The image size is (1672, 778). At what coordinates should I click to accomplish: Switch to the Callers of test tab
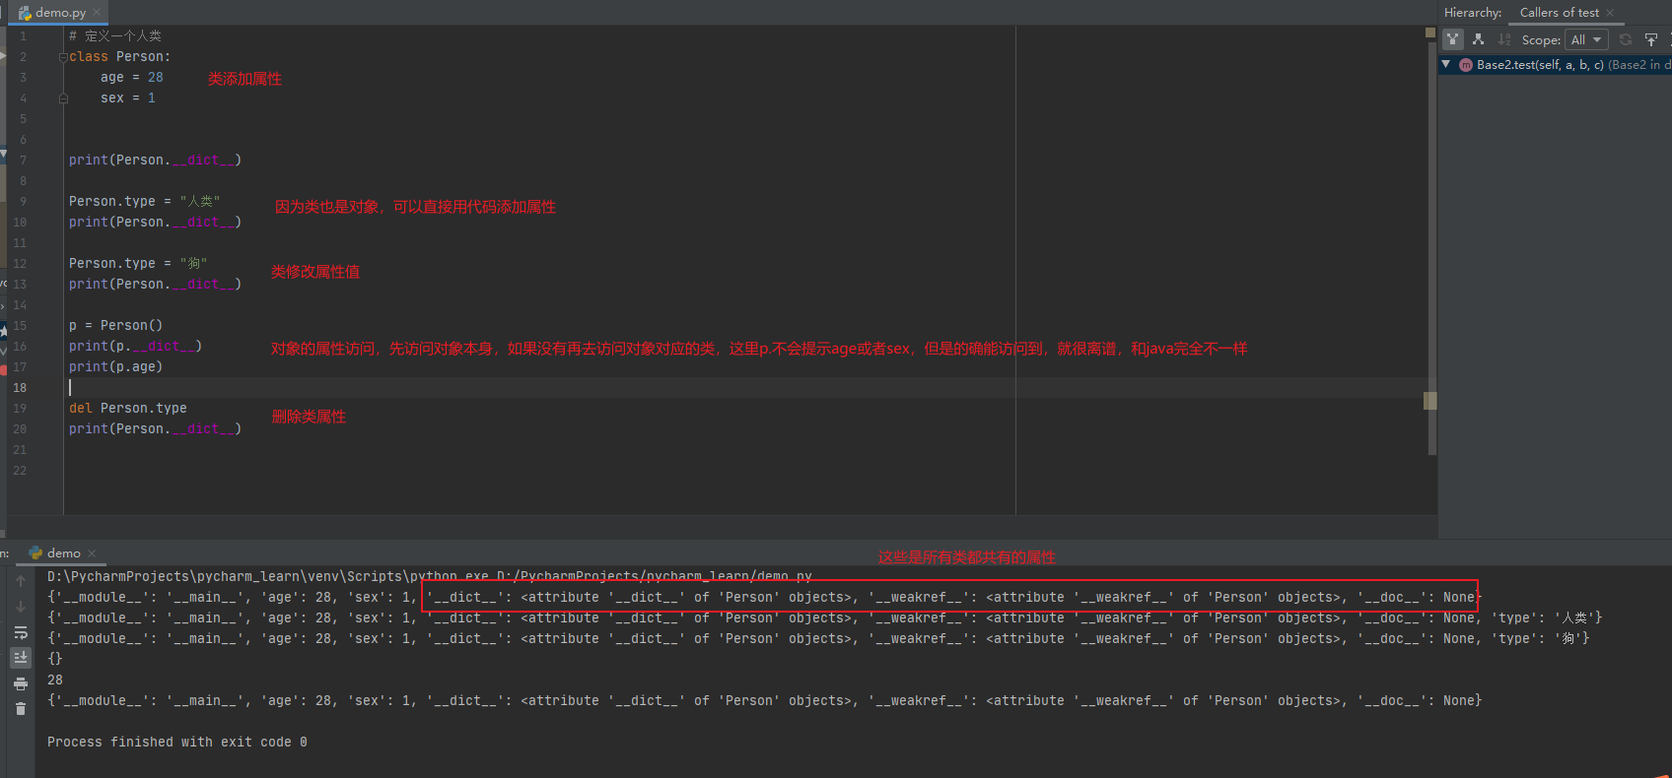(1559, 13)
